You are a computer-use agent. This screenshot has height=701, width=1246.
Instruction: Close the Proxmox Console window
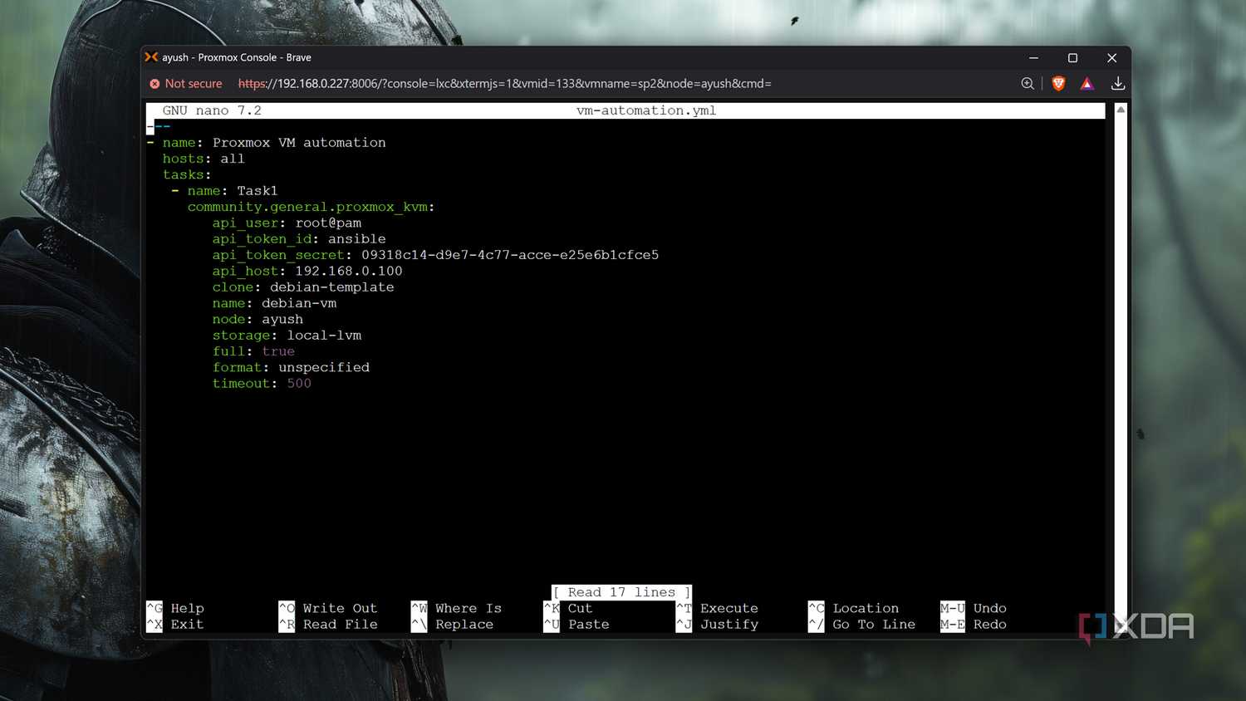(x=1111, y=57)
